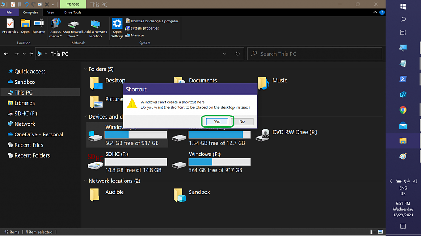This screenshot has width=421, height=236.
Task: Switch to the View ribbon tab
Action: click(x=51, y=12)
